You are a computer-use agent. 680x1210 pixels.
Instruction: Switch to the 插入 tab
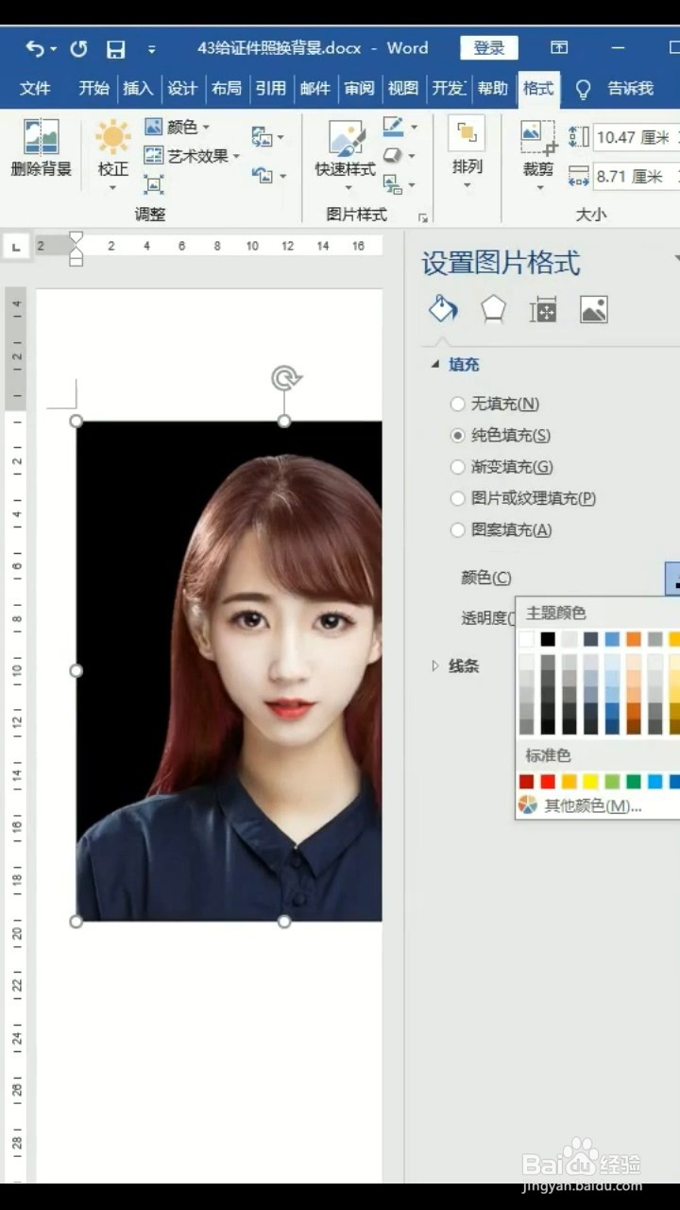click(x=138, y=88)
